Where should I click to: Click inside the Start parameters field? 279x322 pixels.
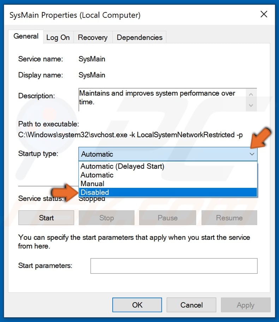coord(174,266)
